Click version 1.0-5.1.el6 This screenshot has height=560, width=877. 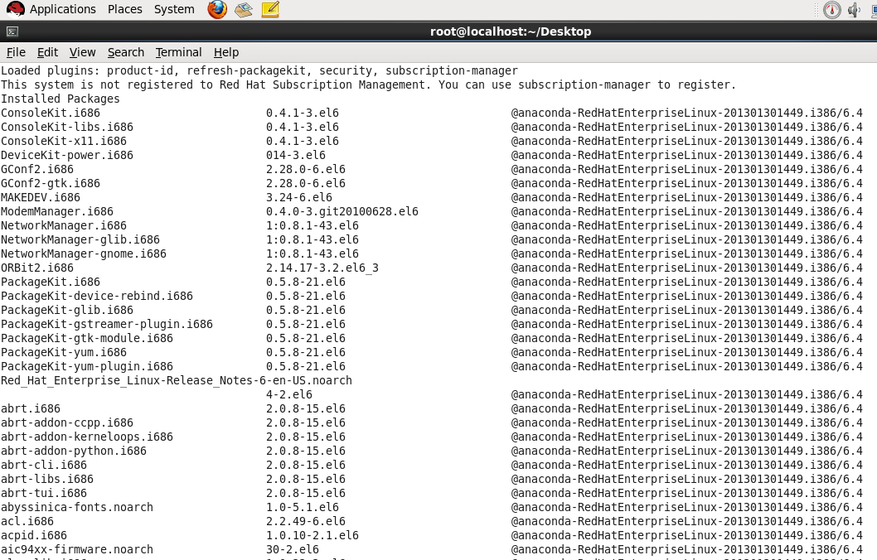(x=303, y=507)
